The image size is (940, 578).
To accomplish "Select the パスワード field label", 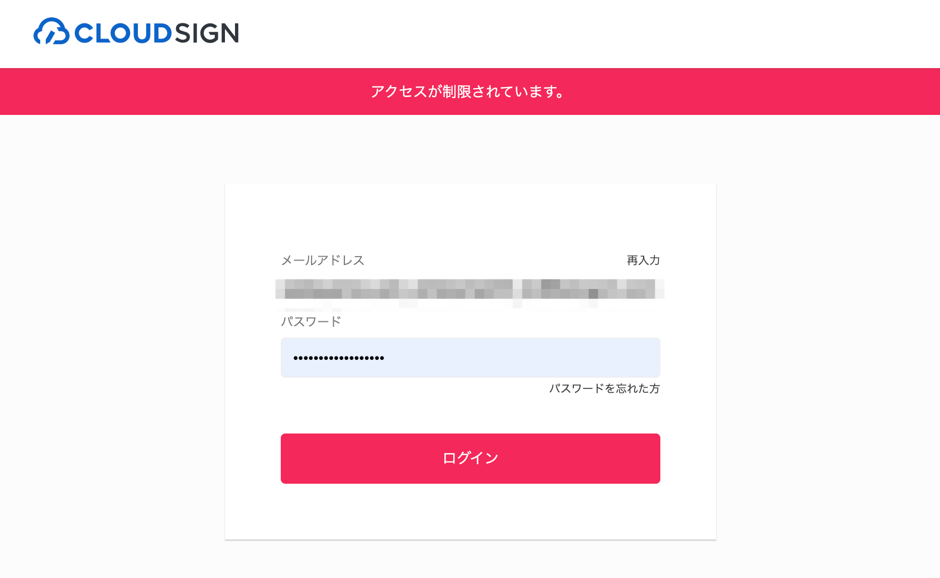I will point(311,321).
